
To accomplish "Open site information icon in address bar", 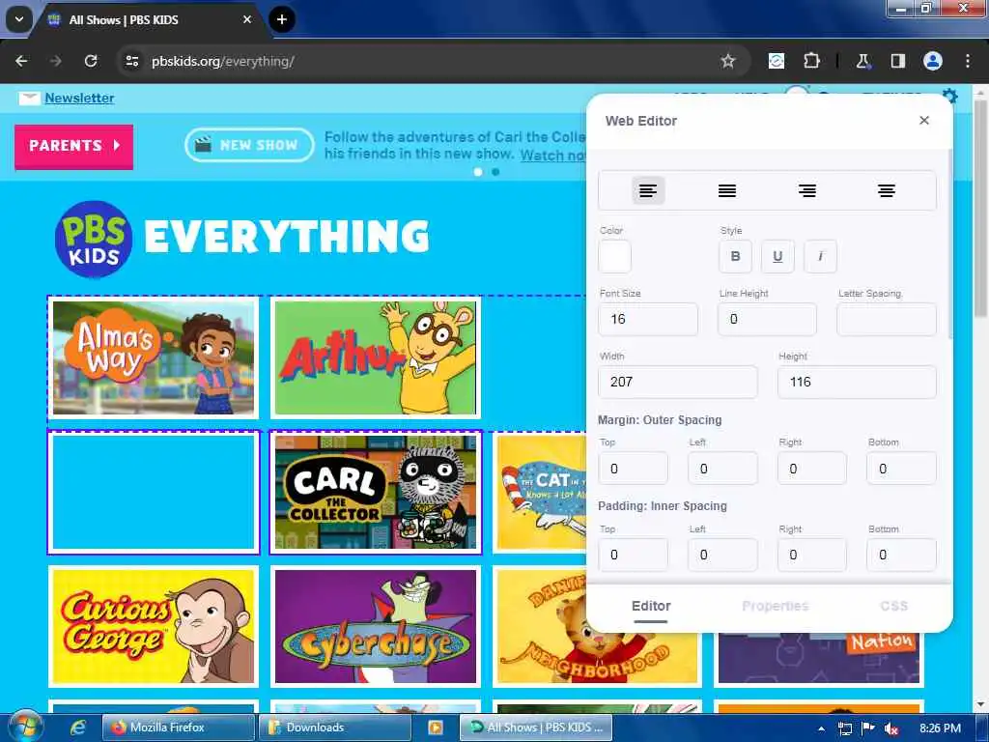I will click(x=131, y=61).
